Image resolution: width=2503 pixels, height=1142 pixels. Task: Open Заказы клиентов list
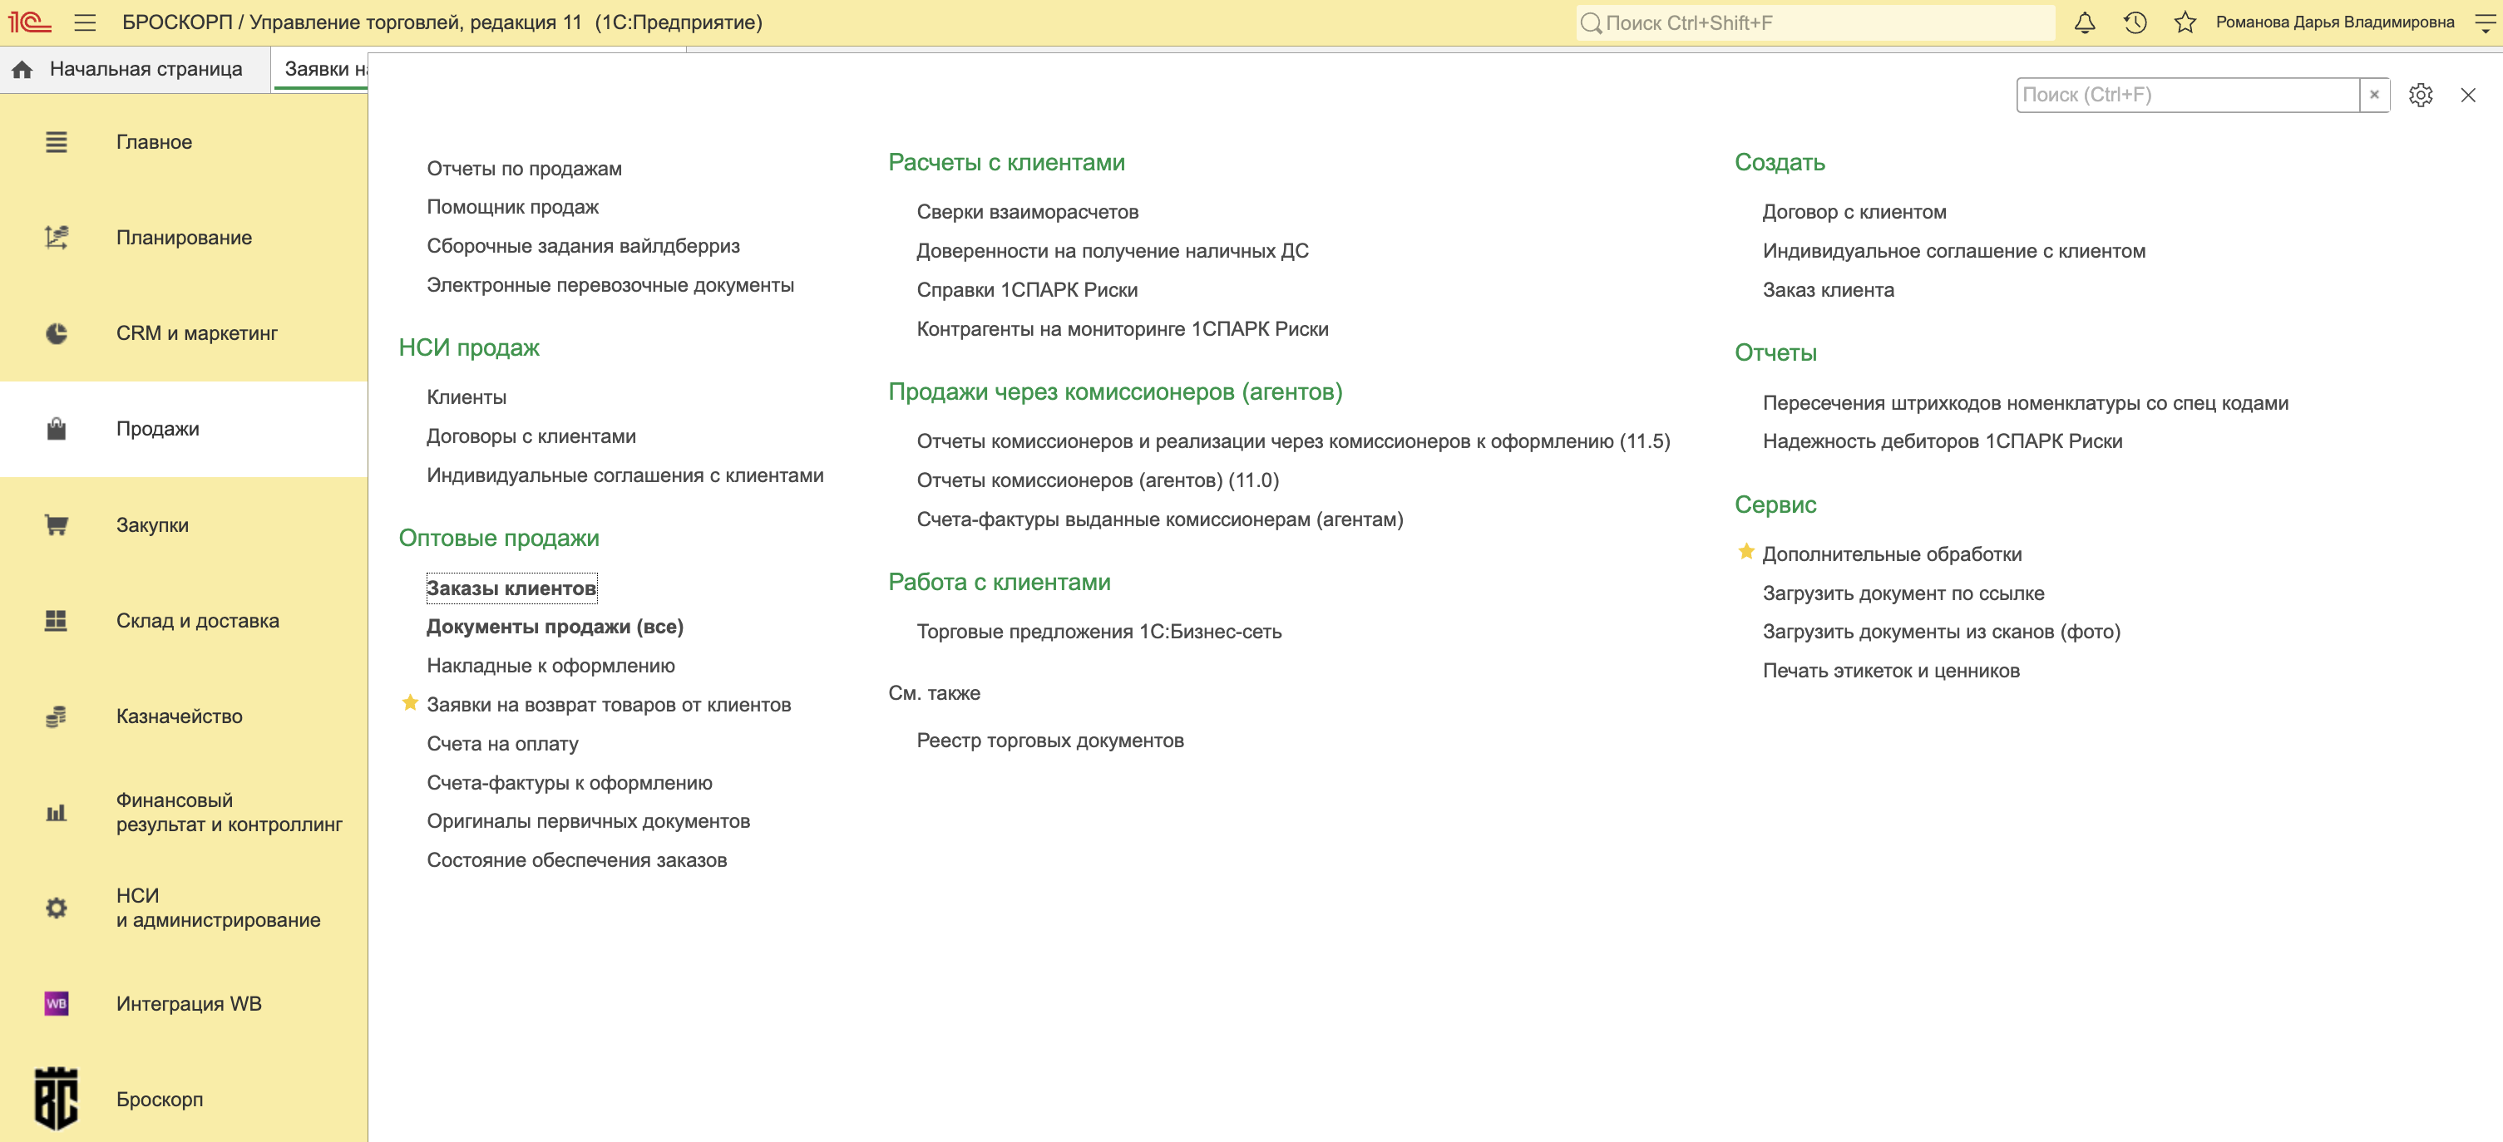pos(511,588)
